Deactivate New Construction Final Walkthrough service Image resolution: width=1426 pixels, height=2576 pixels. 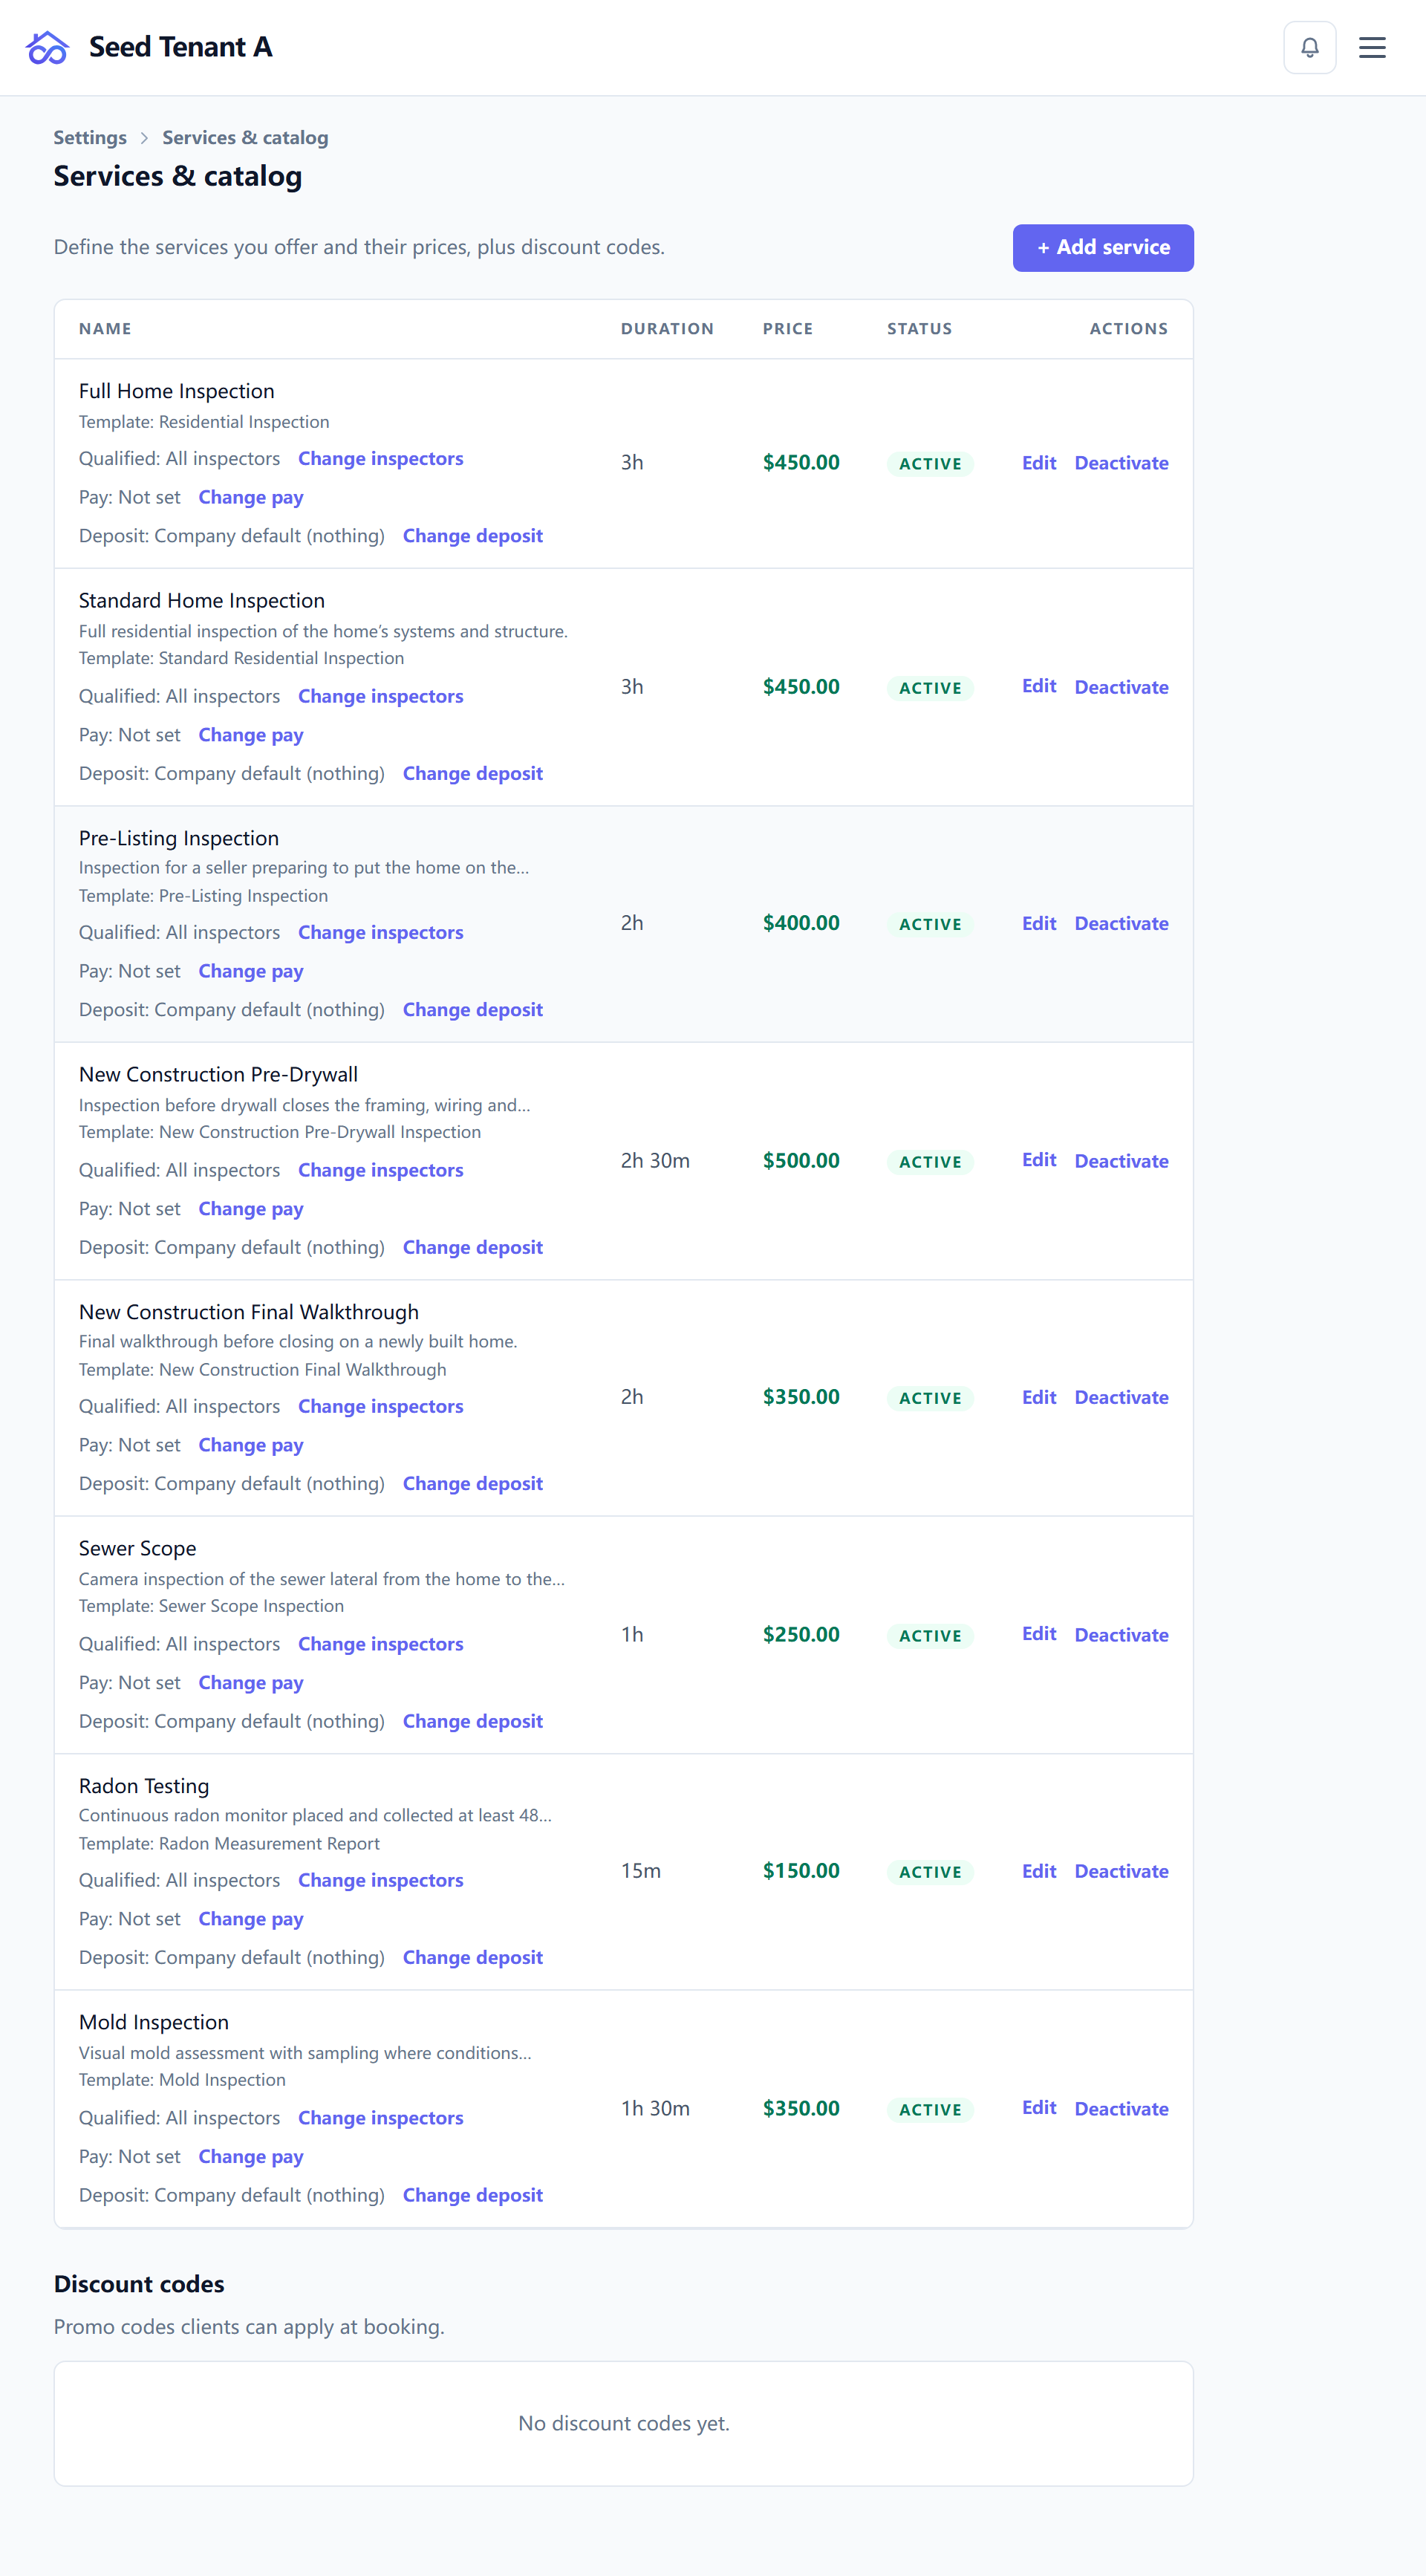click(1121, 1397)
